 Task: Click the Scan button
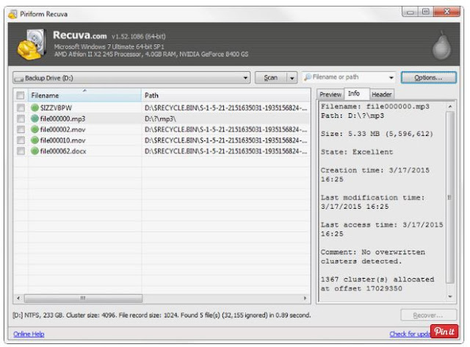click(x=271, y=78)
